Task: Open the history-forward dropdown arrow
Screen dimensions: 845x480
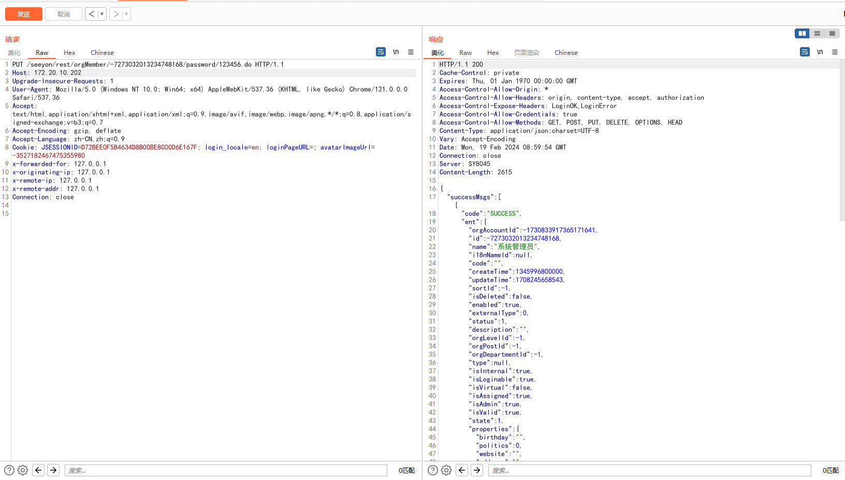Action: (x=126, y=14)
